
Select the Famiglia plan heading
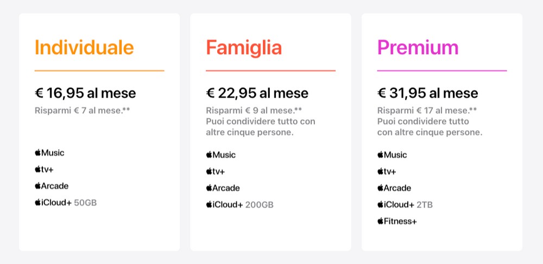244,48
